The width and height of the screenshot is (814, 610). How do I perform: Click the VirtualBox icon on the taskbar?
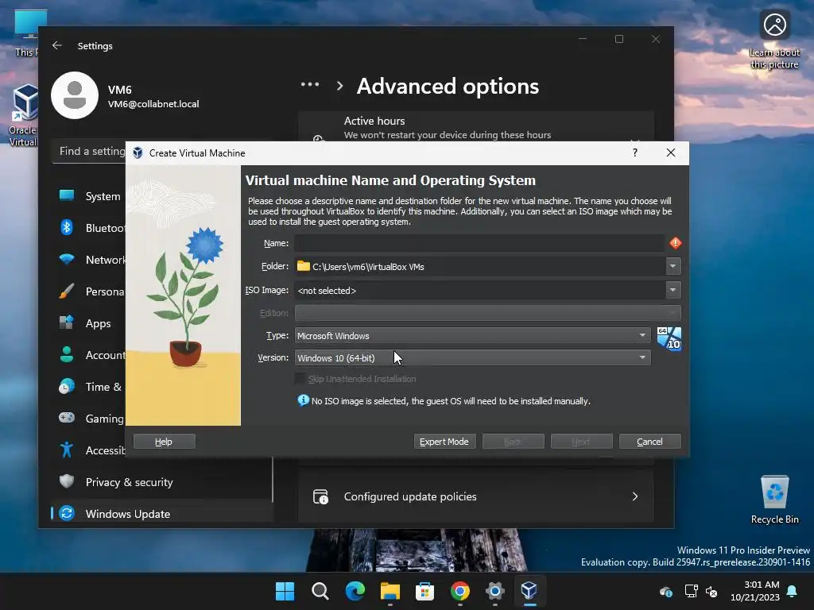click(529, 590)
